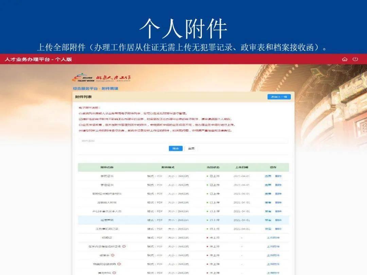Click info icon beside 档案同意接收函 row
This screenshot has width=367, height=275.
pyautogui.click(x=119, y=264)
